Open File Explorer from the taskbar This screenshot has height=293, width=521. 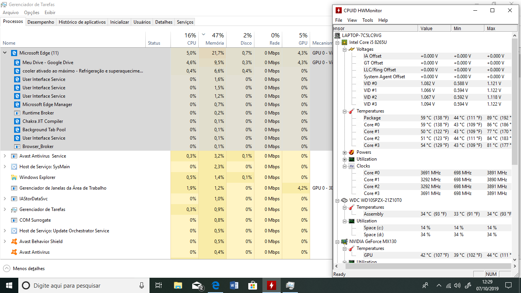(178, 285)
